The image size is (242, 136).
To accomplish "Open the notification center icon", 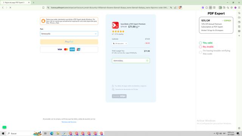I will [238, 133].
